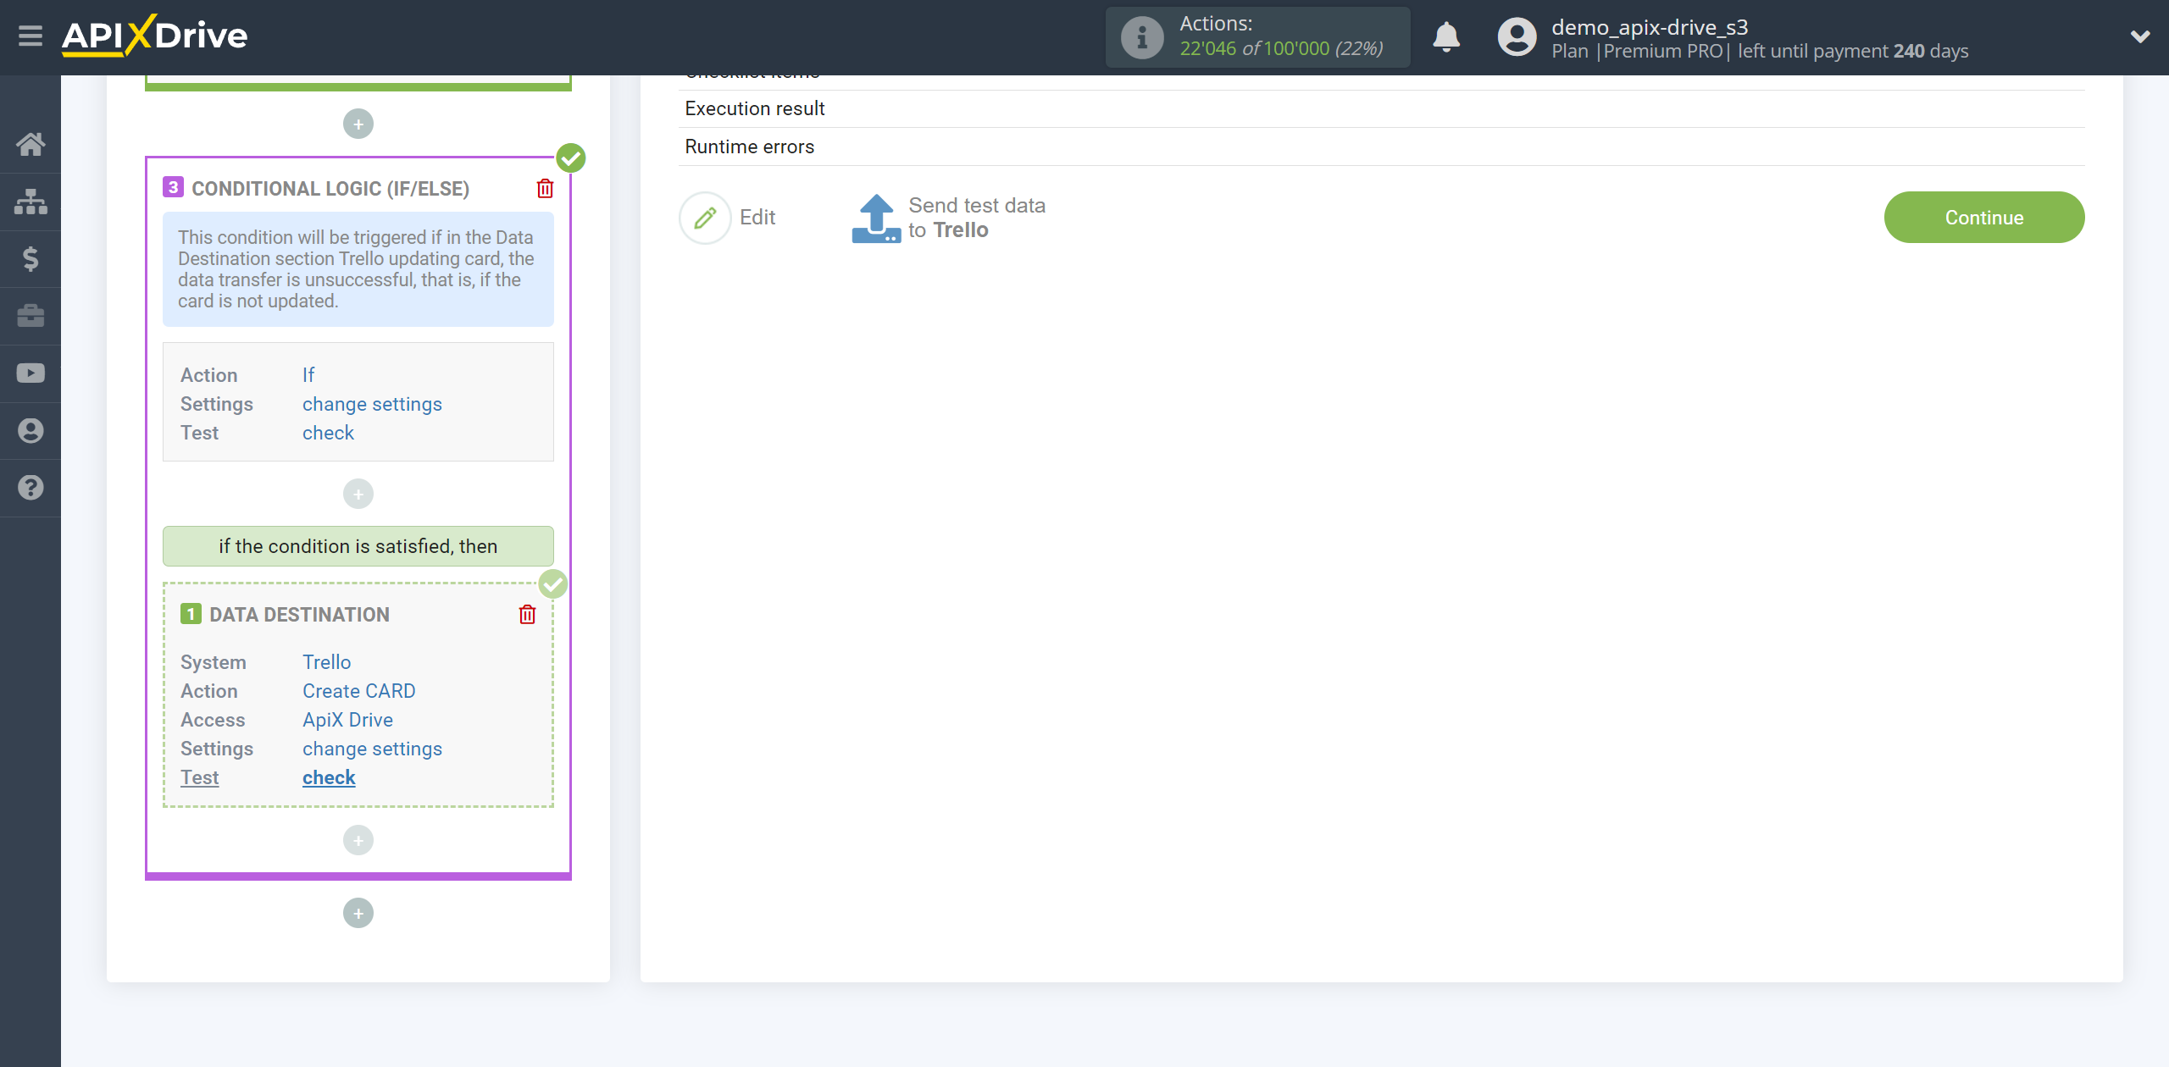2169x1067 pixels.
Task: Click Send test data upload icon
Action: pos(876,218)
